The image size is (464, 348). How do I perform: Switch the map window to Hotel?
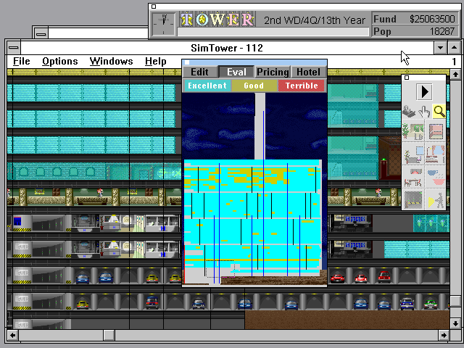click(x=308, y=72)
